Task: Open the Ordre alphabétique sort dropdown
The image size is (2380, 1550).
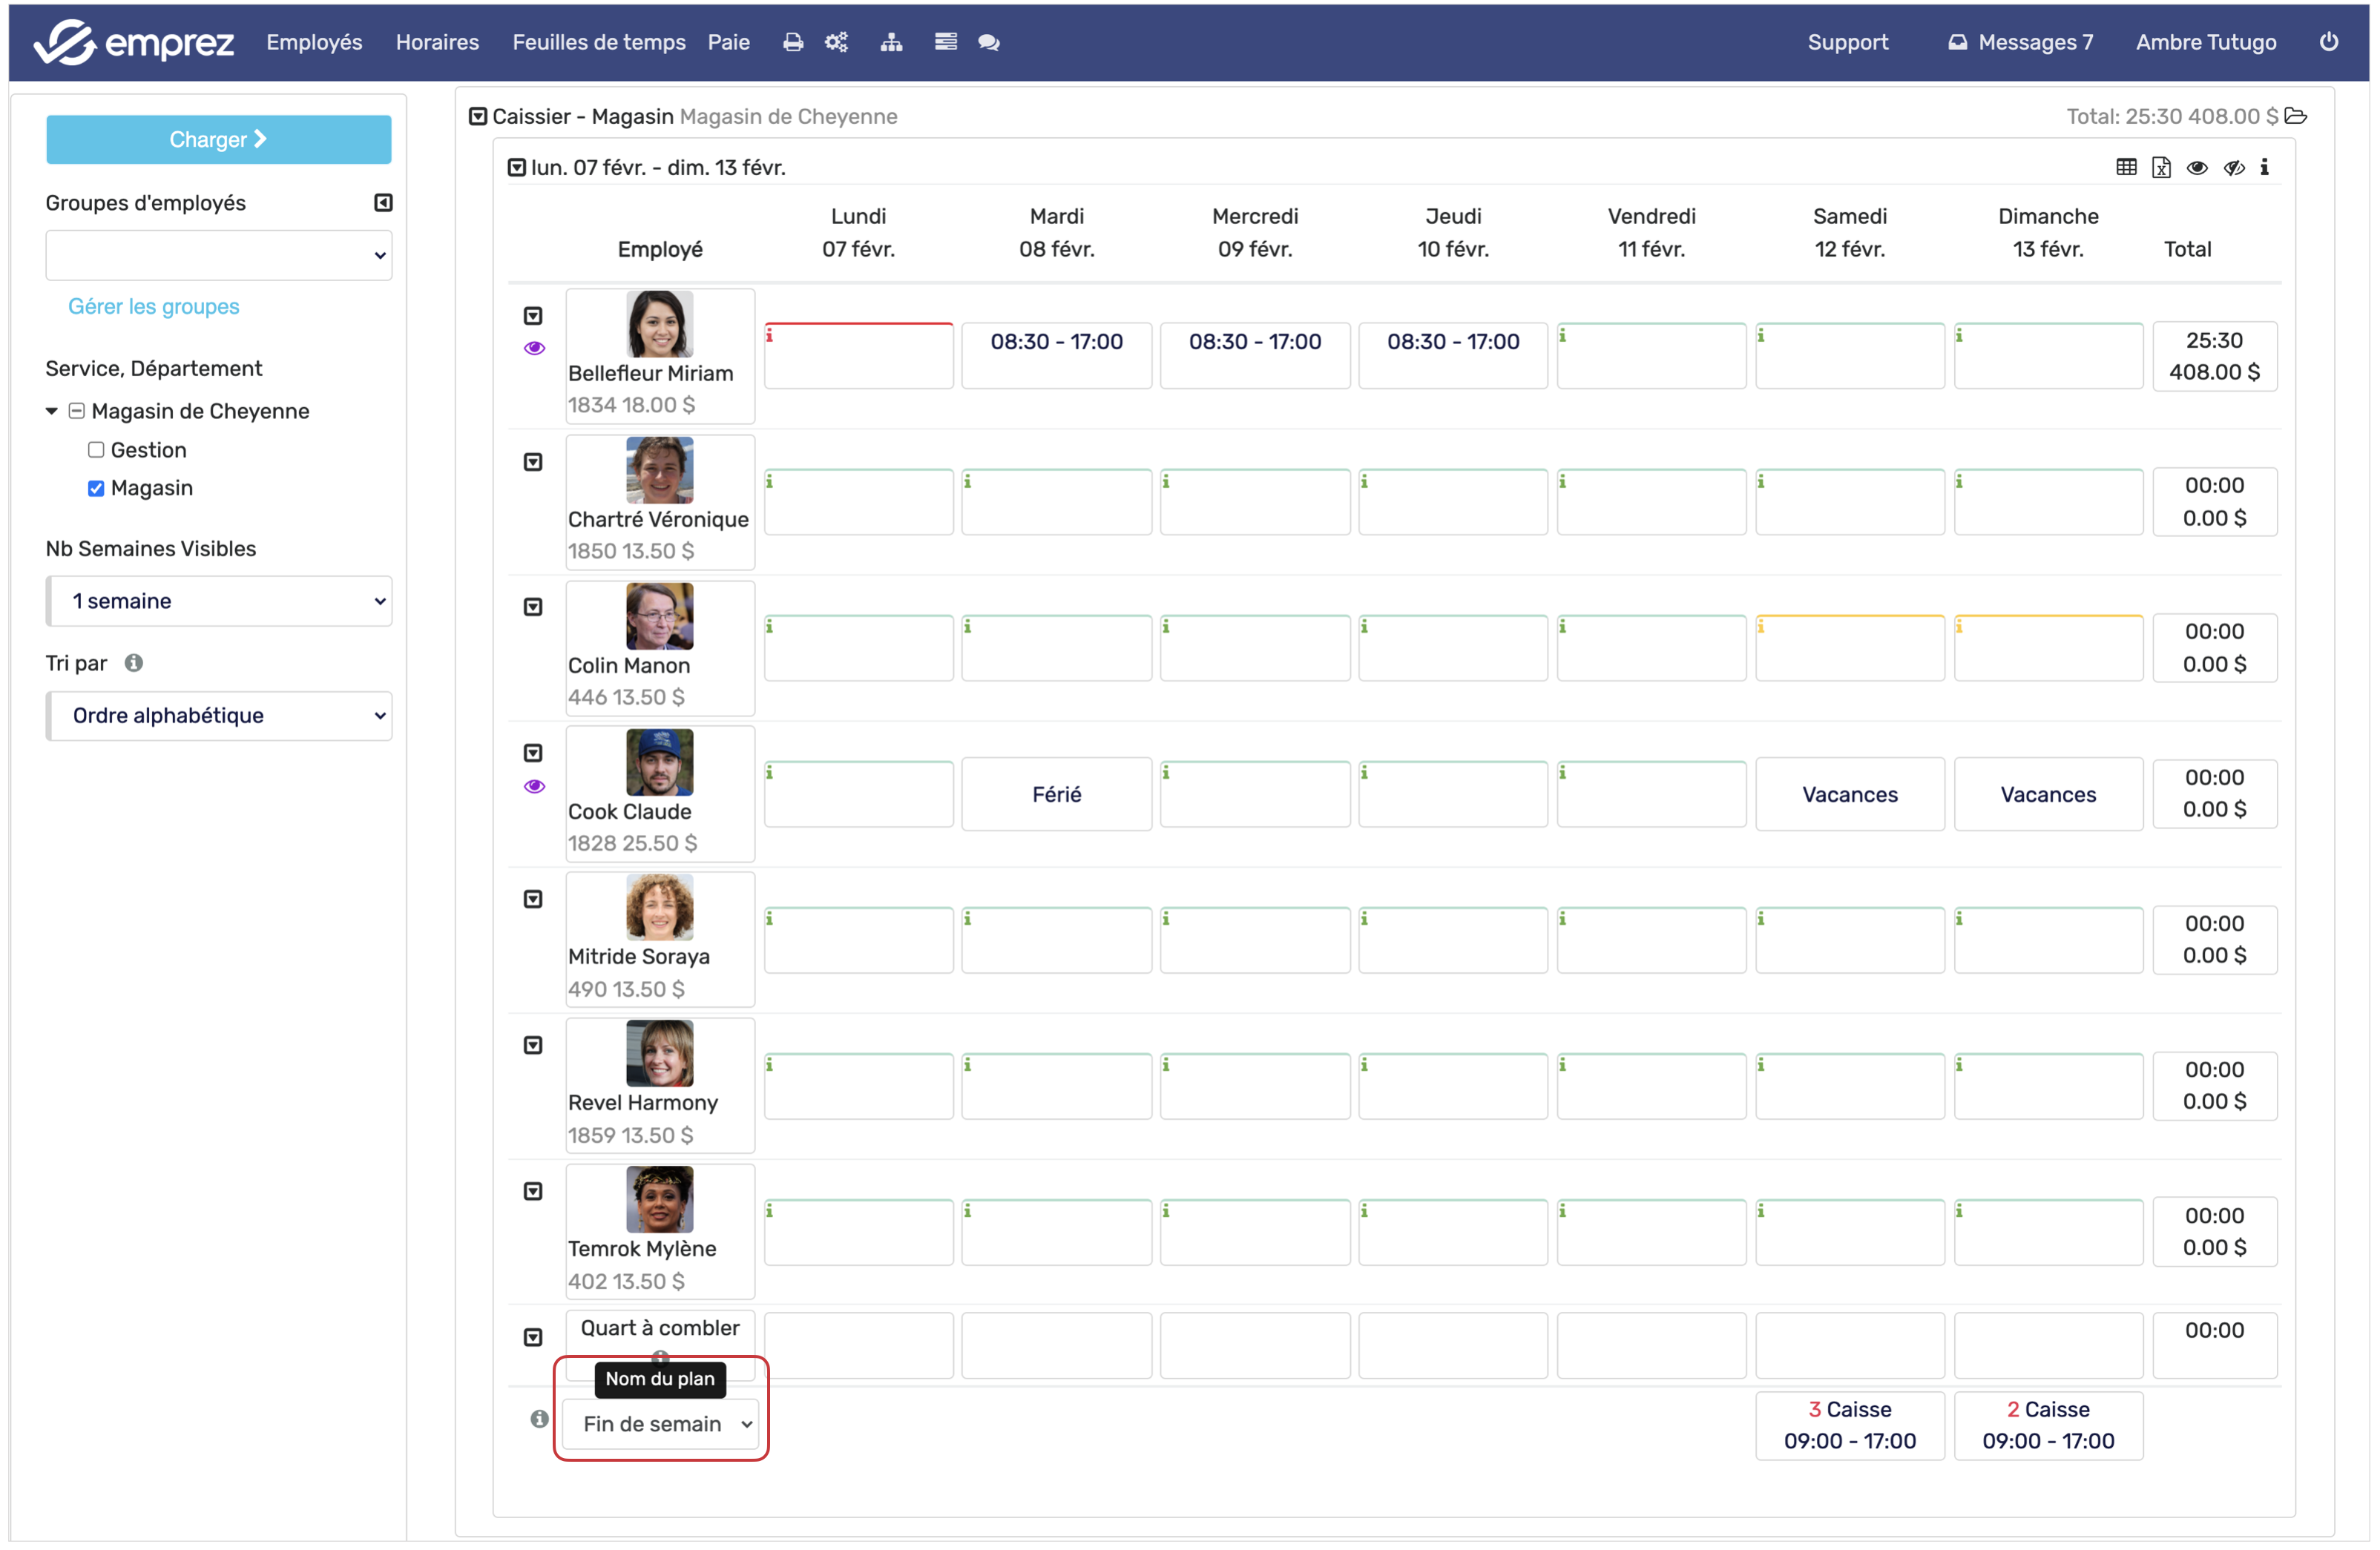Action: pyautogui.click(x=219, y=716)
